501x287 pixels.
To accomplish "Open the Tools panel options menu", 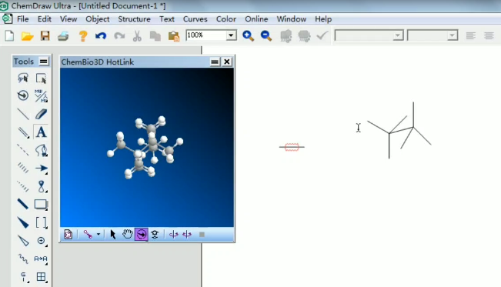I will [43, 61].
